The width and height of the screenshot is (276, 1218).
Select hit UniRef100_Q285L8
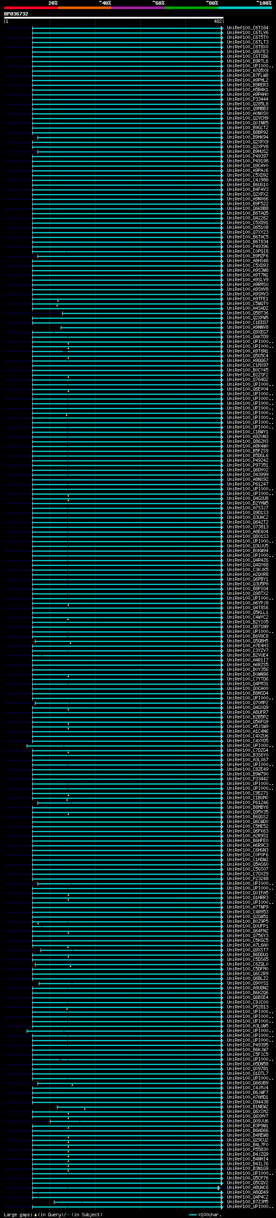point(248,104)
